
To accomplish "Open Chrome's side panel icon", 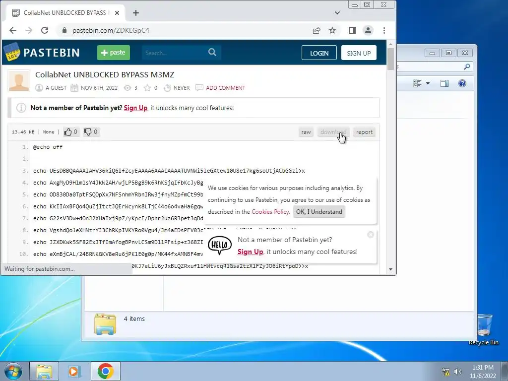I will coord(352,30).
